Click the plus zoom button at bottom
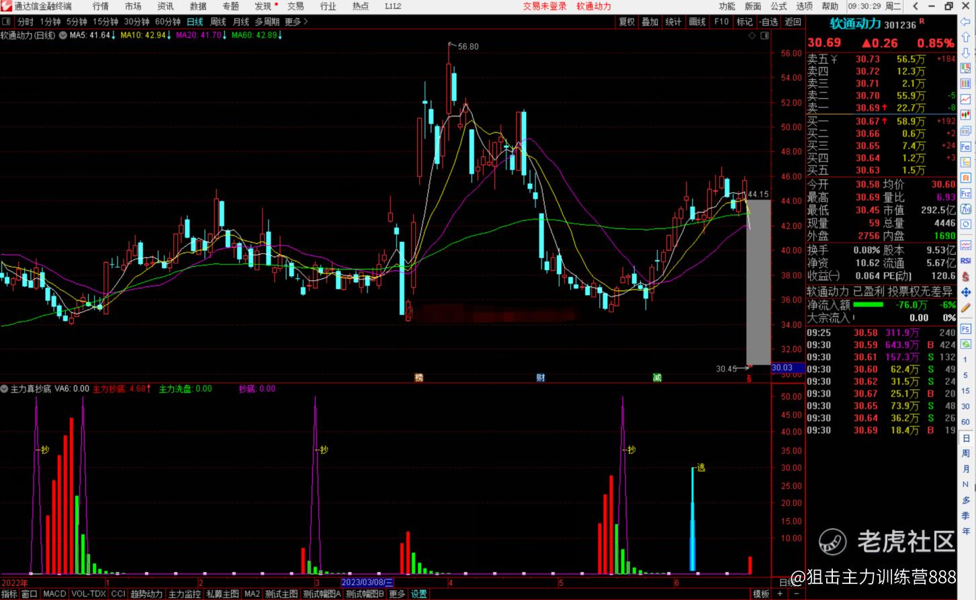Viewport: 976px width, 600px height. 780,594
